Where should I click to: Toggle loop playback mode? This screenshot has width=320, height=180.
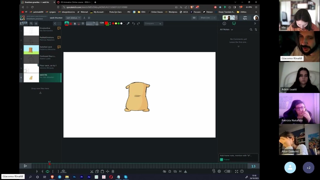(47, 171)
